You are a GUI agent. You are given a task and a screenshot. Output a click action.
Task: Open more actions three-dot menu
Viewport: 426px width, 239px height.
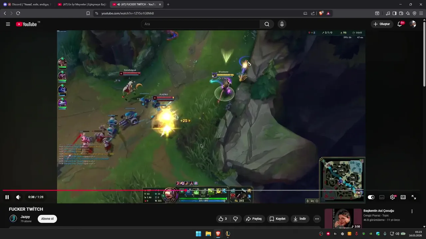pyautogui.click(x=317, y=219)
